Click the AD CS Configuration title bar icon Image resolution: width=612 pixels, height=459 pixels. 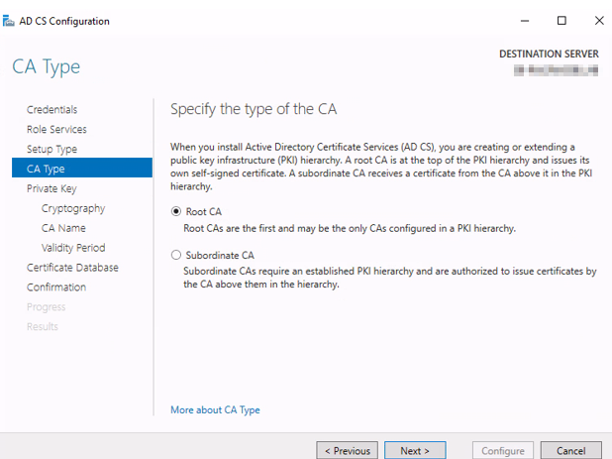tap(9, 21)
